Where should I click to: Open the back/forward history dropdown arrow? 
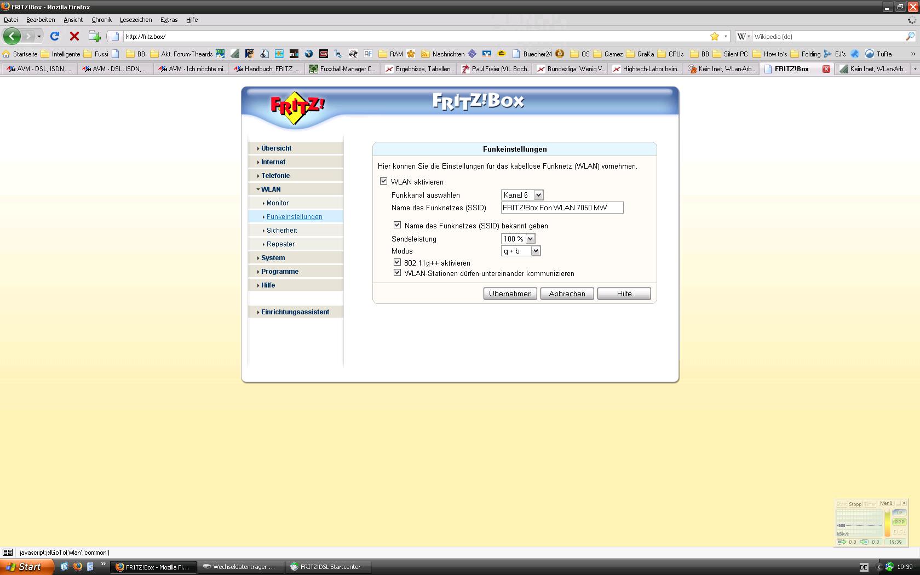click(39, 36)
